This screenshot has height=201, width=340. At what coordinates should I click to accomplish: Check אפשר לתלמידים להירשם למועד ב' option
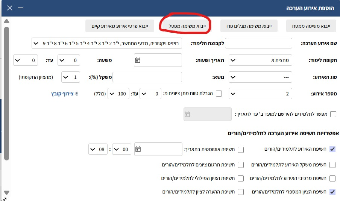pos(333,114)
